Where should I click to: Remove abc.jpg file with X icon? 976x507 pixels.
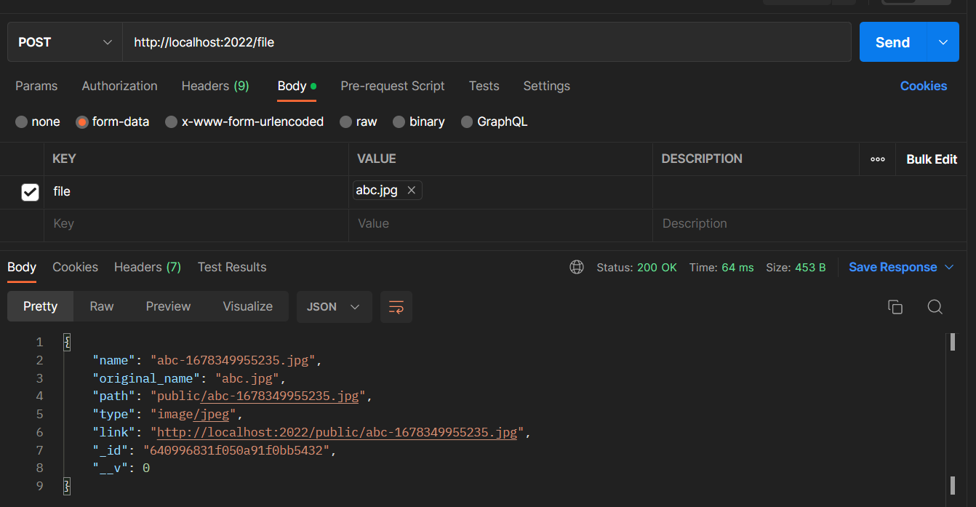click(x=411, y=191)
